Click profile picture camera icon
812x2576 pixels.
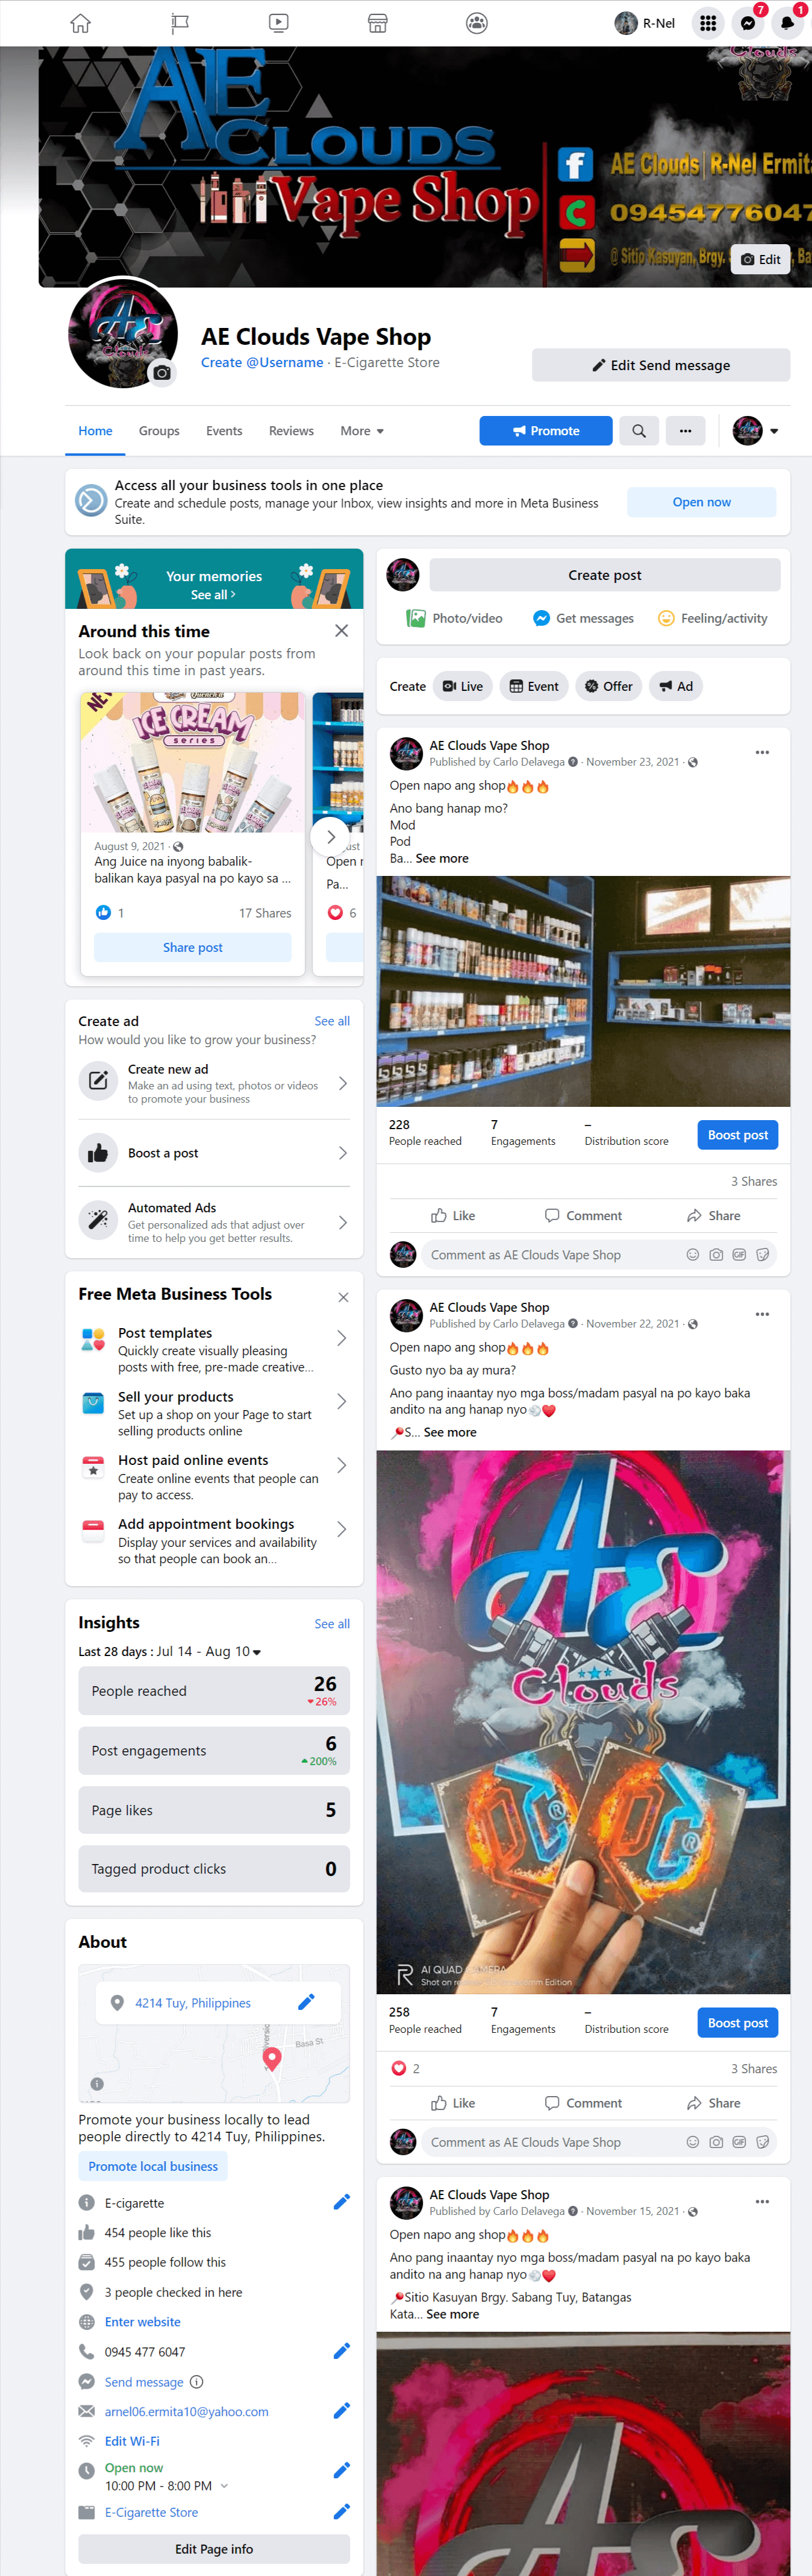pyautogui.click(x=162, y=373)
